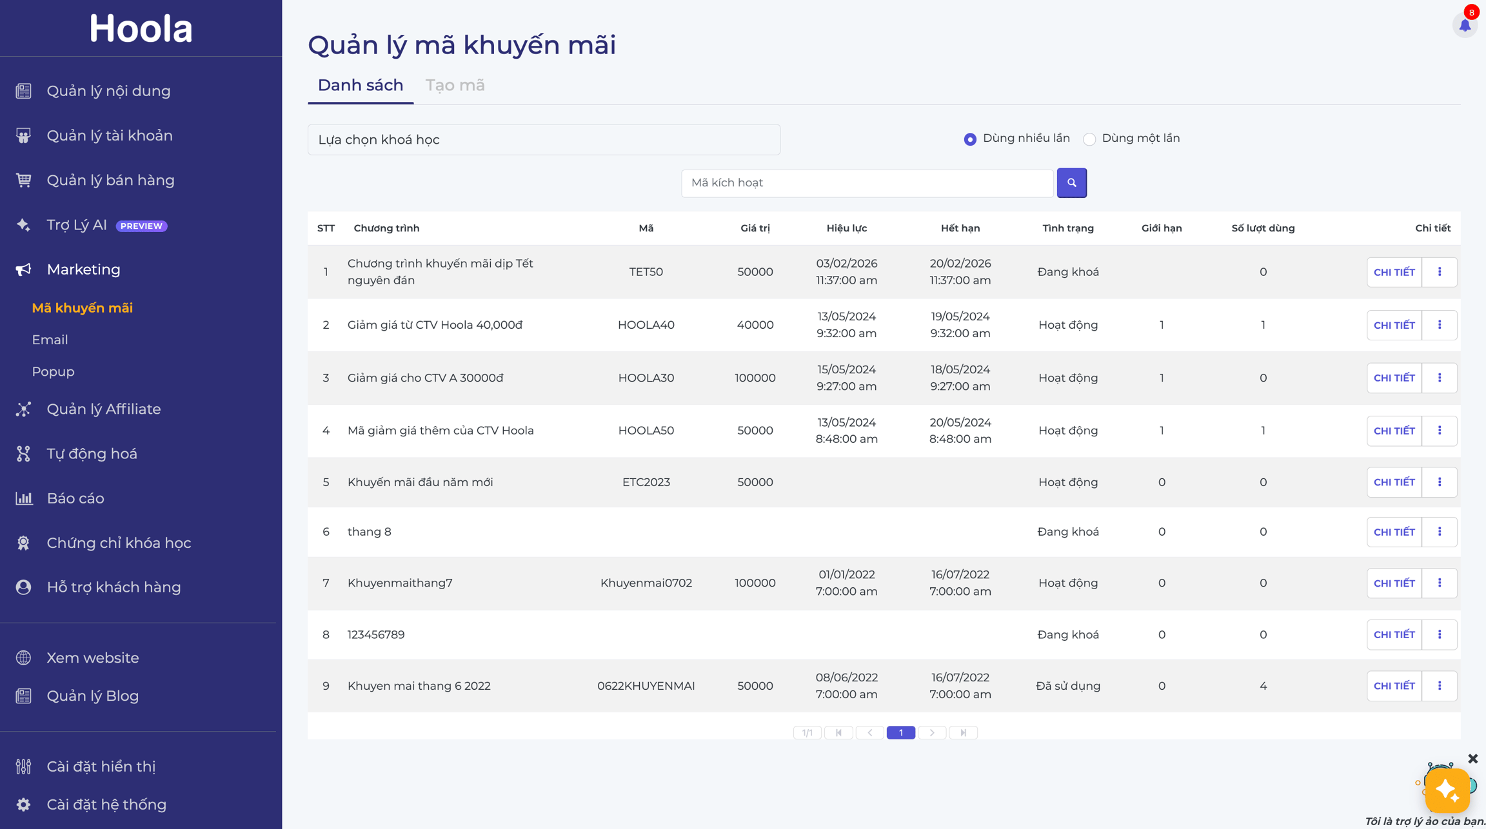Click CHI TIẾT for HOOLA40 code
Image resolution: width=1486 pixels, height=829 pixels.
[x=1394, y=325]
